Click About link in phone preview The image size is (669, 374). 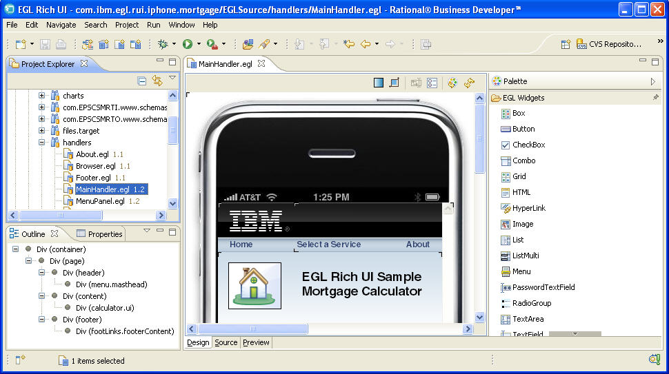418,244
